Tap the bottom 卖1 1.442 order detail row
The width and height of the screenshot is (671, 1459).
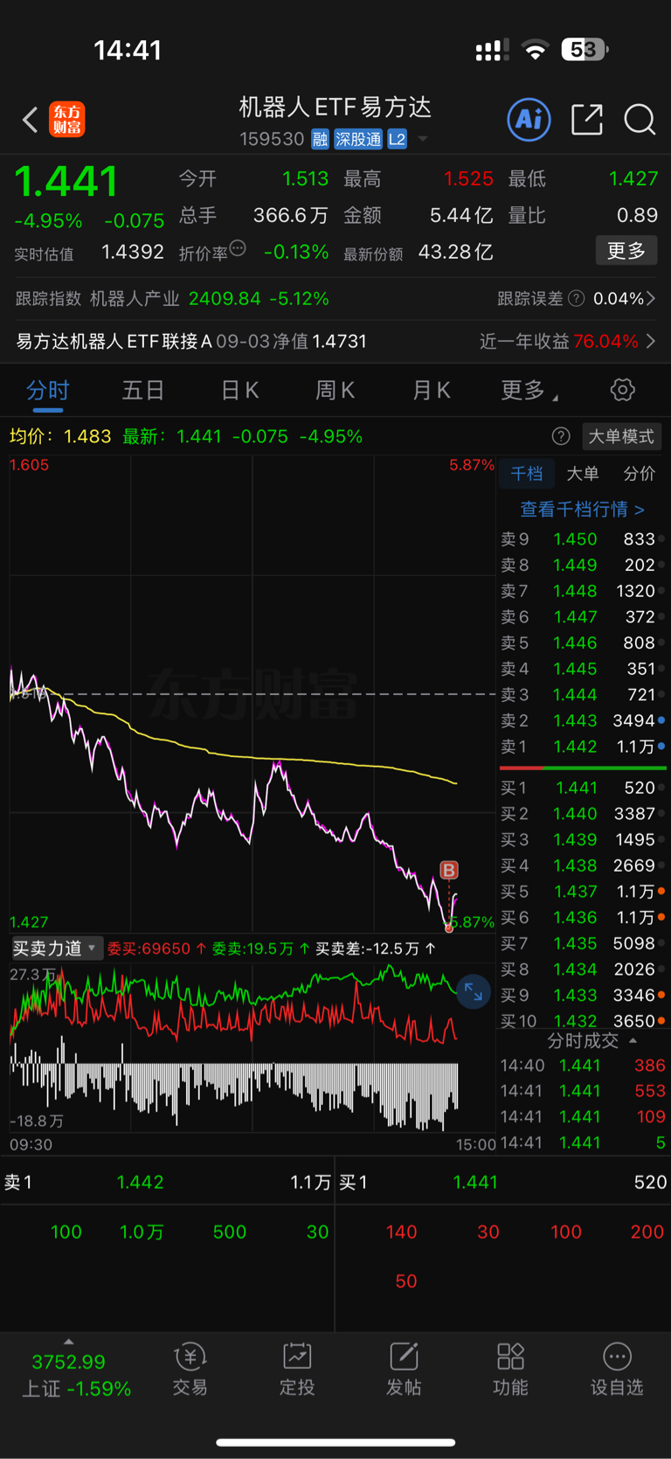pyautogui.click(x=167, y=1182)
